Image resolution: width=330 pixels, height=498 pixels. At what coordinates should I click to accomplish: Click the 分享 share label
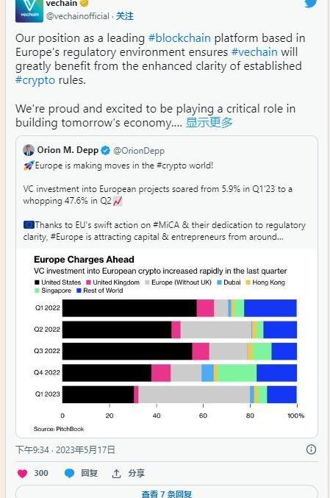(x=137, y=473)
